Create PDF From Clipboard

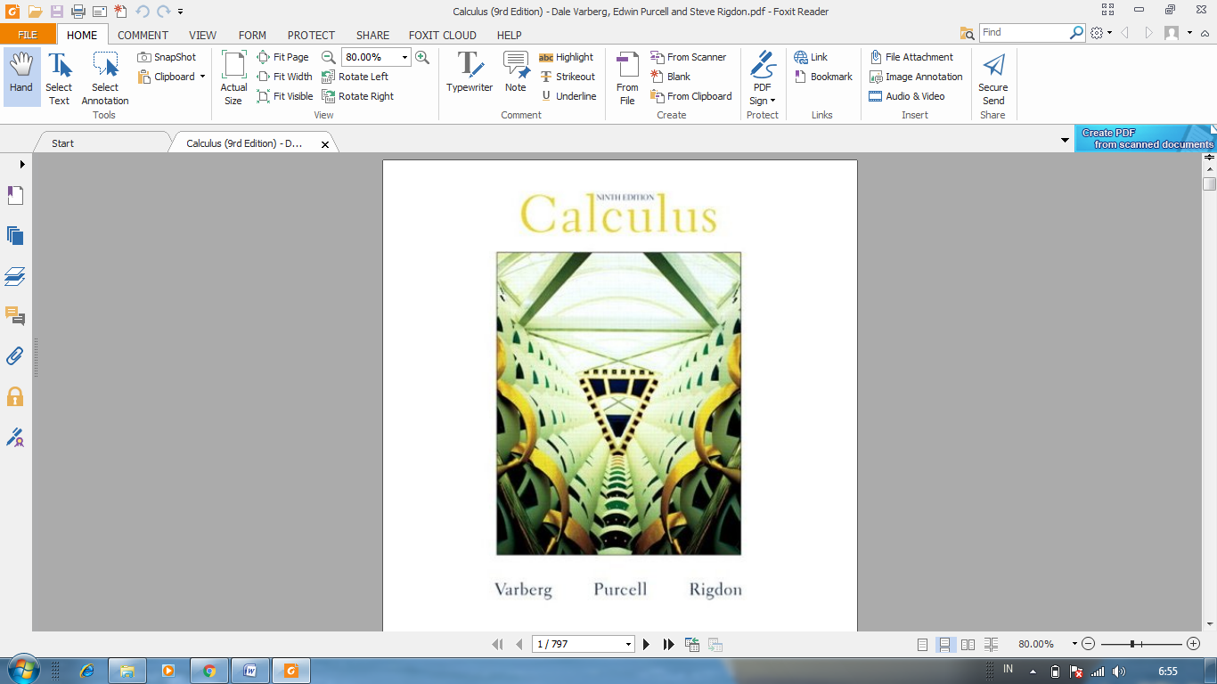click(690, 96)
